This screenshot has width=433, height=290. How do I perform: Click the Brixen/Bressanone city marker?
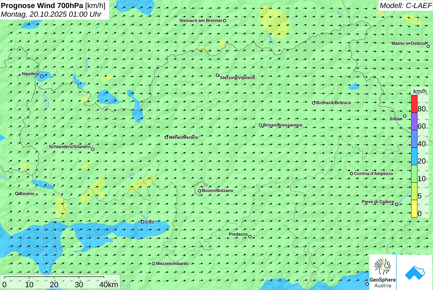point(260,125)
